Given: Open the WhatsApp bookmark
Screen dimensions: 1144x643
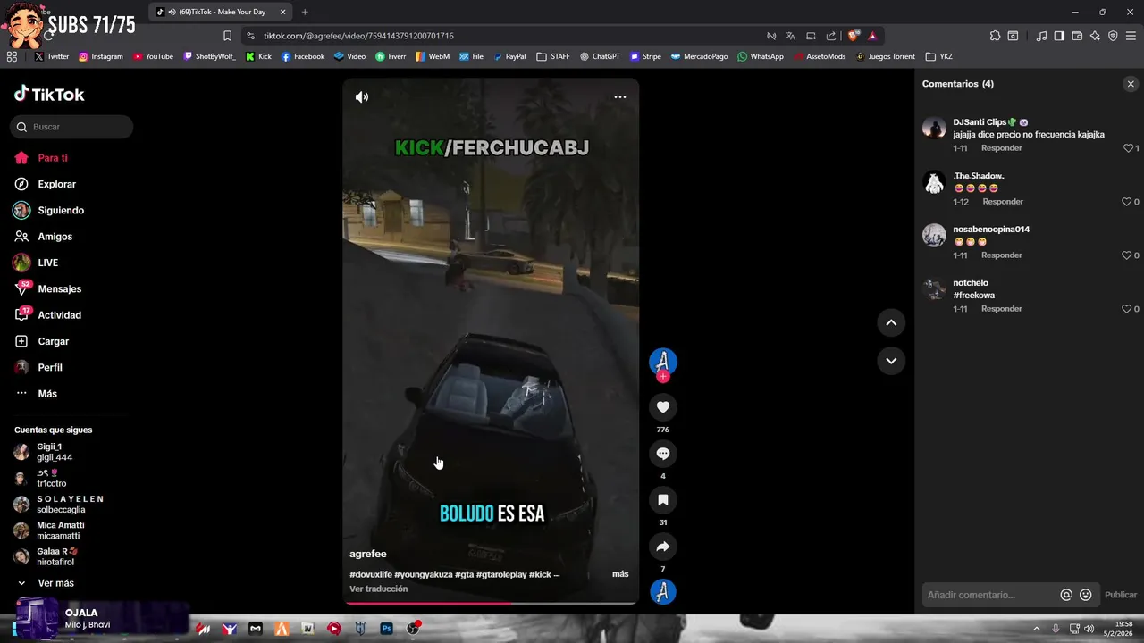Looking at the screenshot, I should [761, 56].
